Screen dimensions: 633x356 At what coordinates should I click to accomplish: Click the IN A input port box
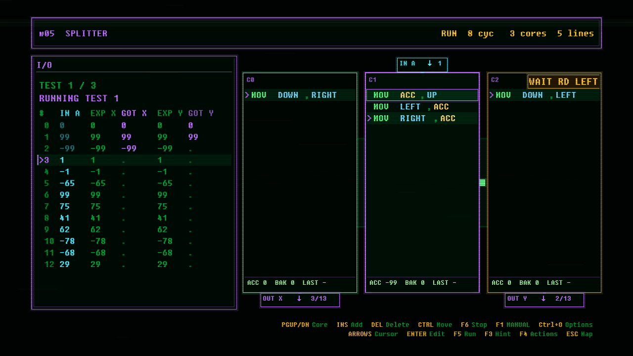pyautogui.click(x=422, y=64)
